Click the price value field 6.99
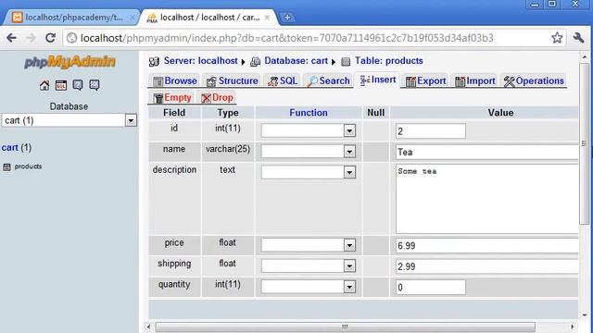Viewport: 593px width, 333px height. tap(487, 245)
